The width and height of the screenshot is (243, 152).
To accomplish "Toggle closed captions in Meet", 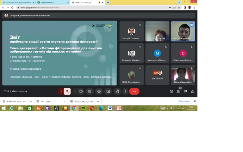I will point(90,91).
